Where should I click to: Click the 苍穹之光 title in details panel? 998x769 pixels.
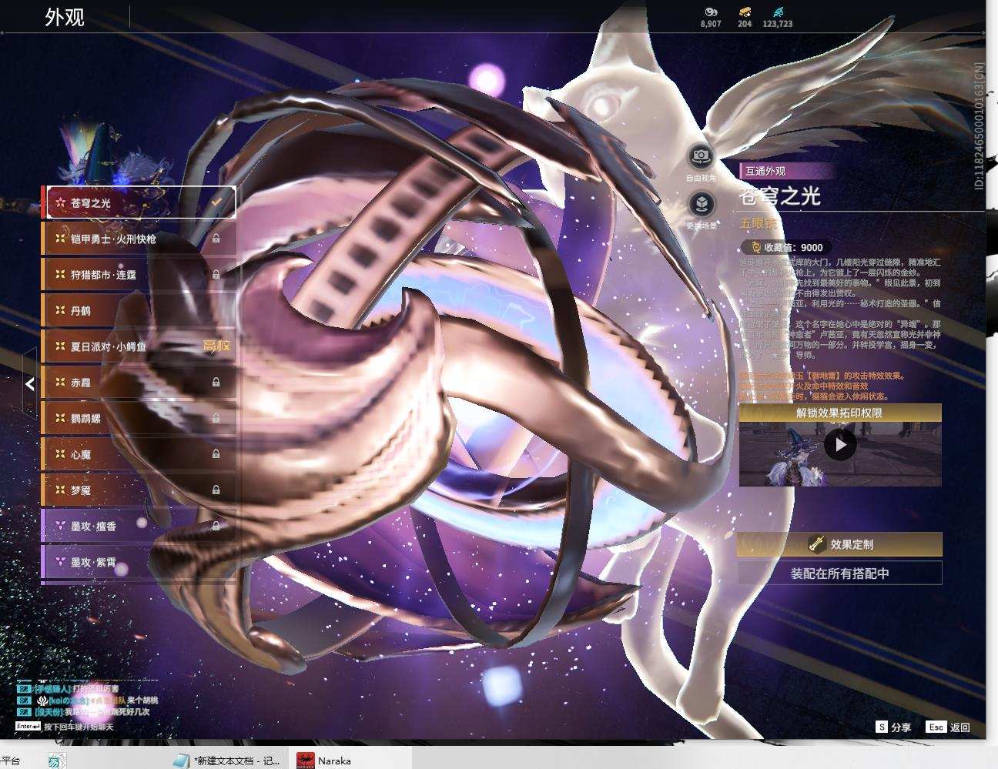coord(780,196)
